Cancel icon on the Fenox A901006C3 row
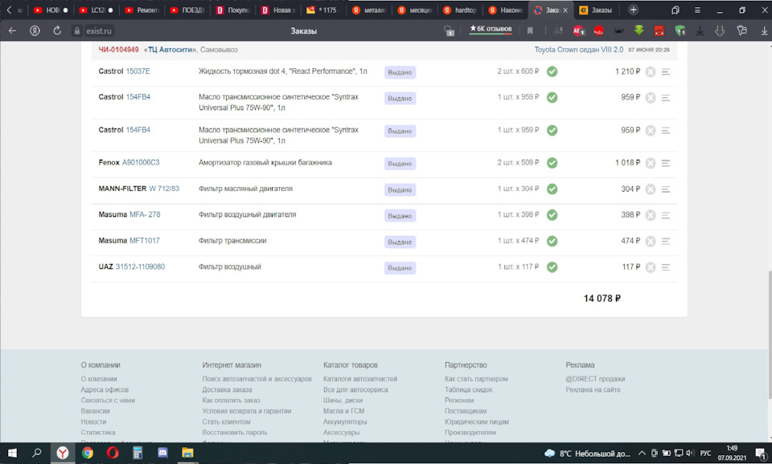Screen dimensions: 772x464 click(x=651, y=163)
